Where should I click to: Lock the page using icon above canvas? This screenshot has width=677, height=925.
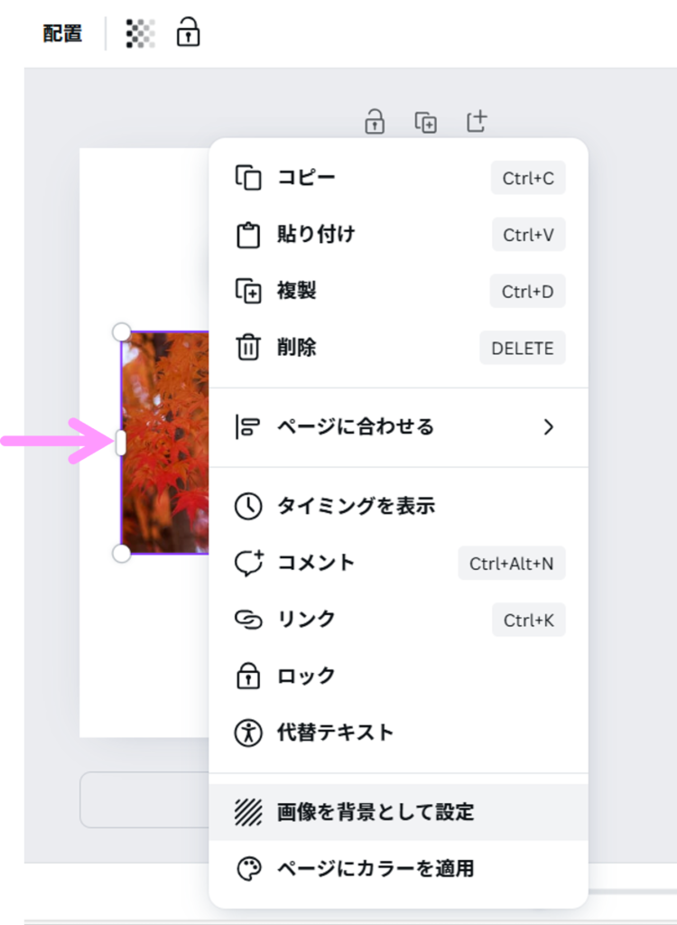[375, 122]
